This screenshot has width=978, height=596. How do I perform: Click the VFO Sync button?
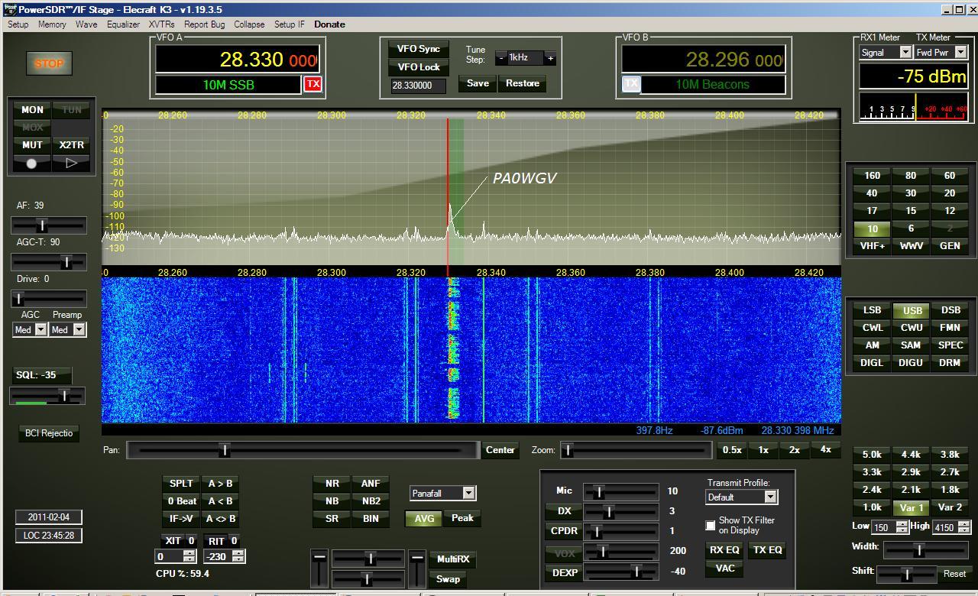pos(419,49)
